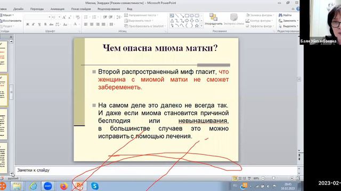Click Выделить select button
This screenshot has height=191, width=341.
click(x=288, y=26)
